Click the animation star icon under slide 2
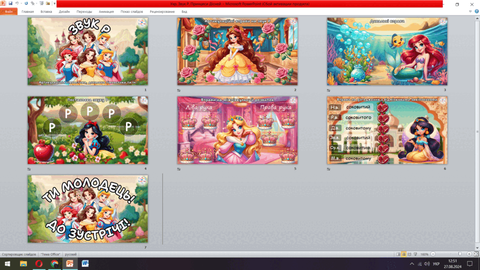Screen dimensions: 480x270 point(179,90)
